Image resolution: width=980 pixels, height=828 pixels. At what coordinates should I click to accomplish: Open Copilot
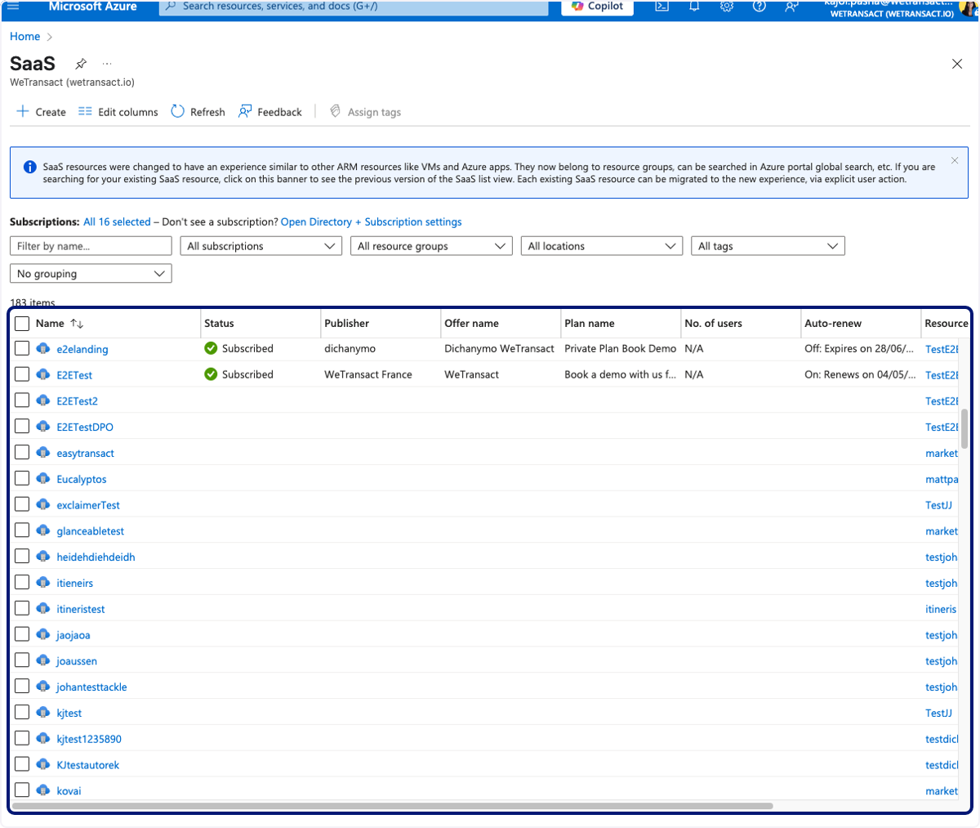[598, 7]
